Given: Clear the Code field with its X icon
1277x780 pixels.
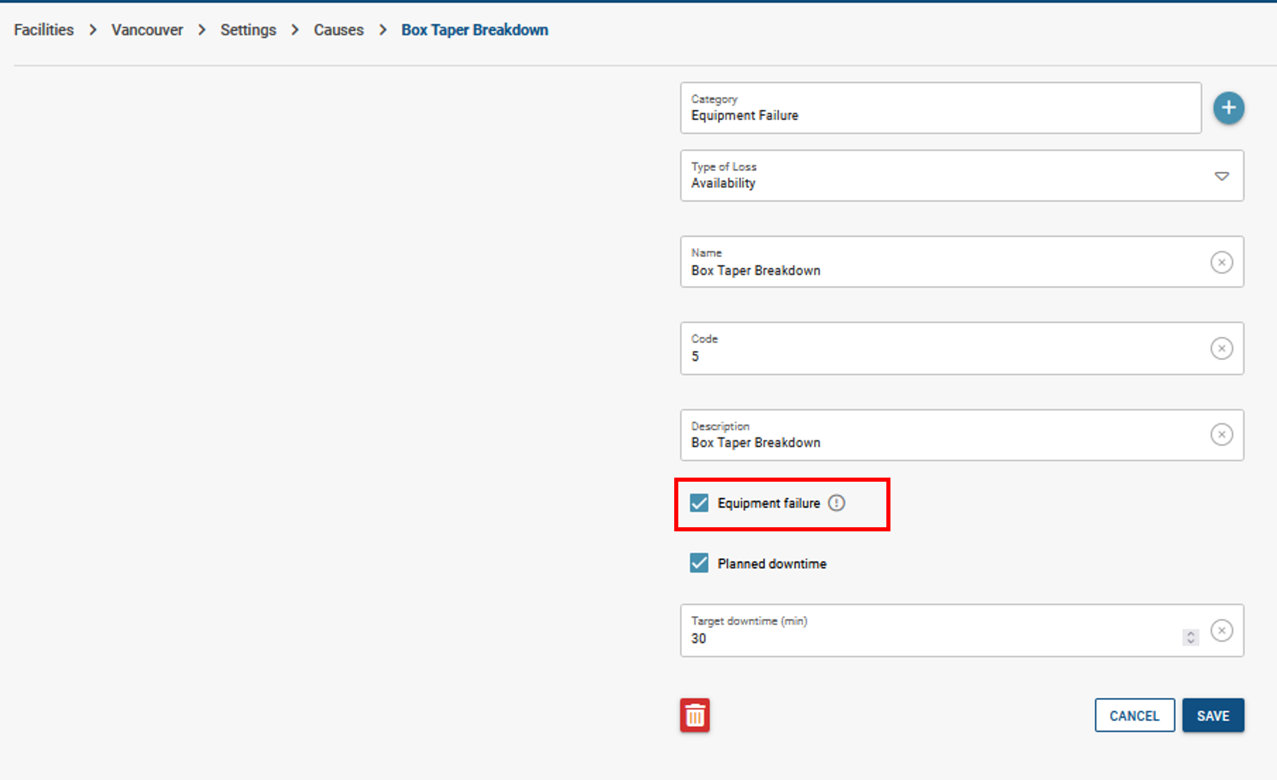Looking at the screenshot, I should [x=1222, y=348].
